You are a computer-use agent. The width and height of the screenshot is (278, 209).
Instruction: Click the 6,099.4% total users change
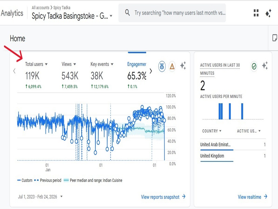(x=33, y=87)
